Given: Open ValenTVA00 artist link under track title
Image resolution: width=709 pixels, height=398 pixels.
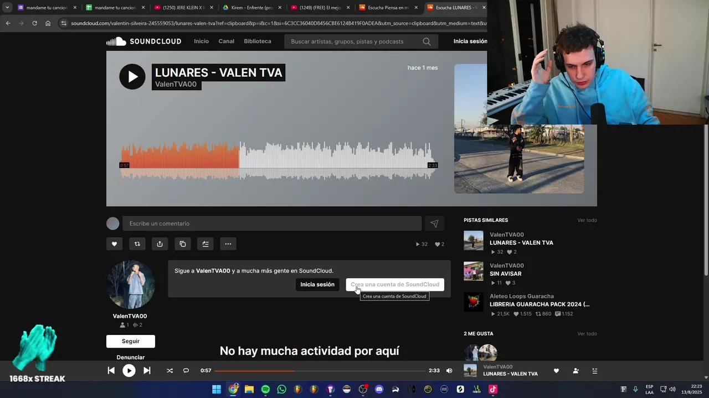Looking at the screenshot, I should (x=176, y=85).
